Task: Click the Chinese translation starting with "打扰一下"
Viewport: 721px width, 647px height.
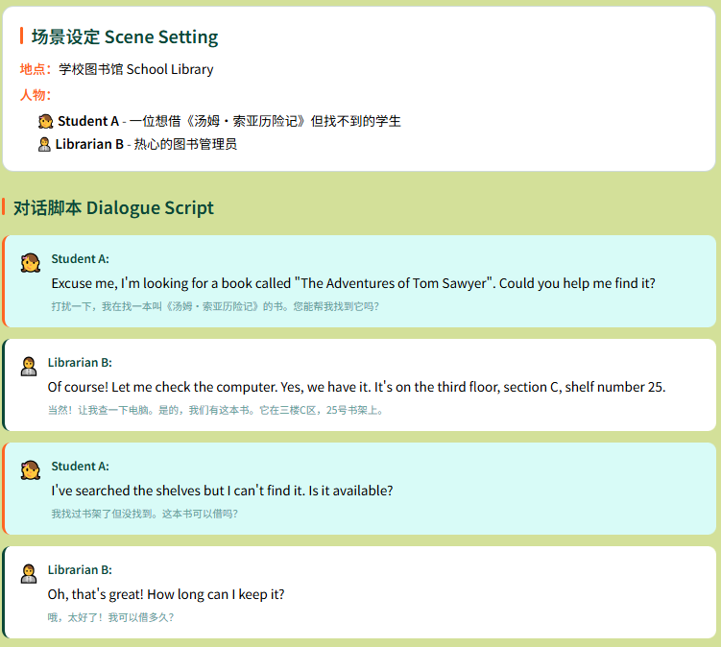Action: pos(215,306)
